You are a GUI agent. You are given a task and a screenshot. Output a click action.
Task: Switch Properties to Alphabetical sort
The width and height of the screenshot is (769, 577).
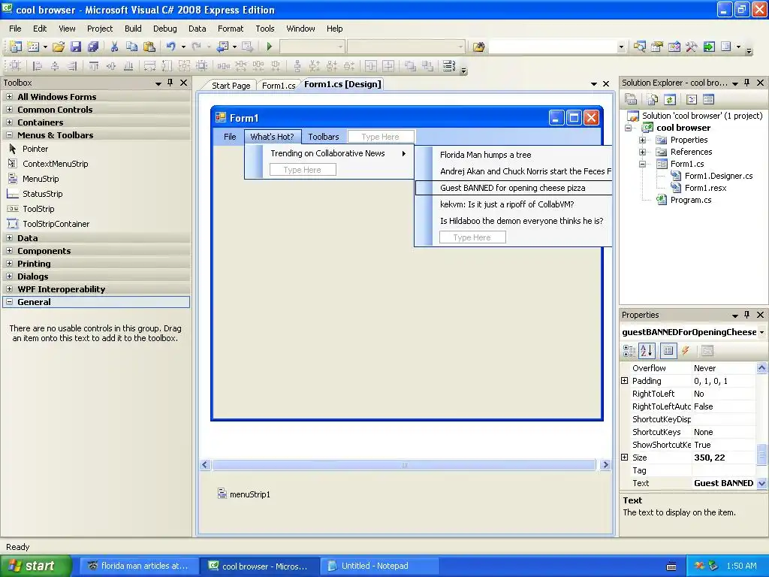click(647, 351)
